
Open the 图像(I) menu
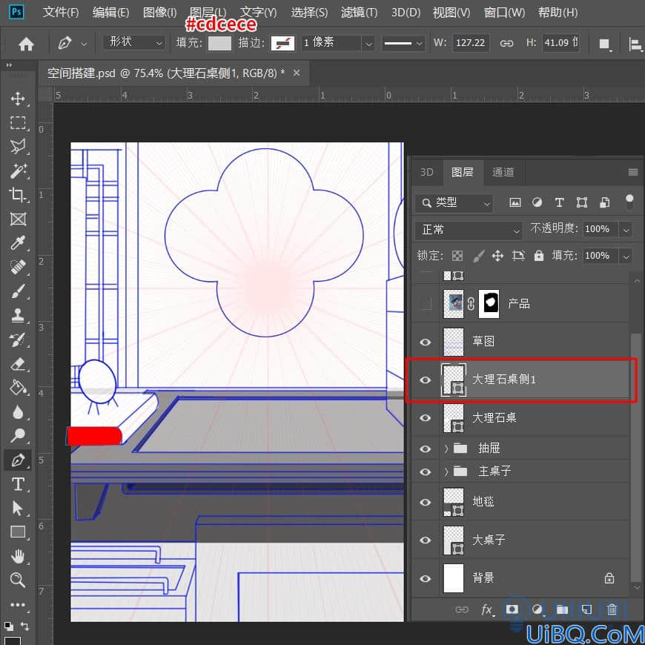pos(159,13)
